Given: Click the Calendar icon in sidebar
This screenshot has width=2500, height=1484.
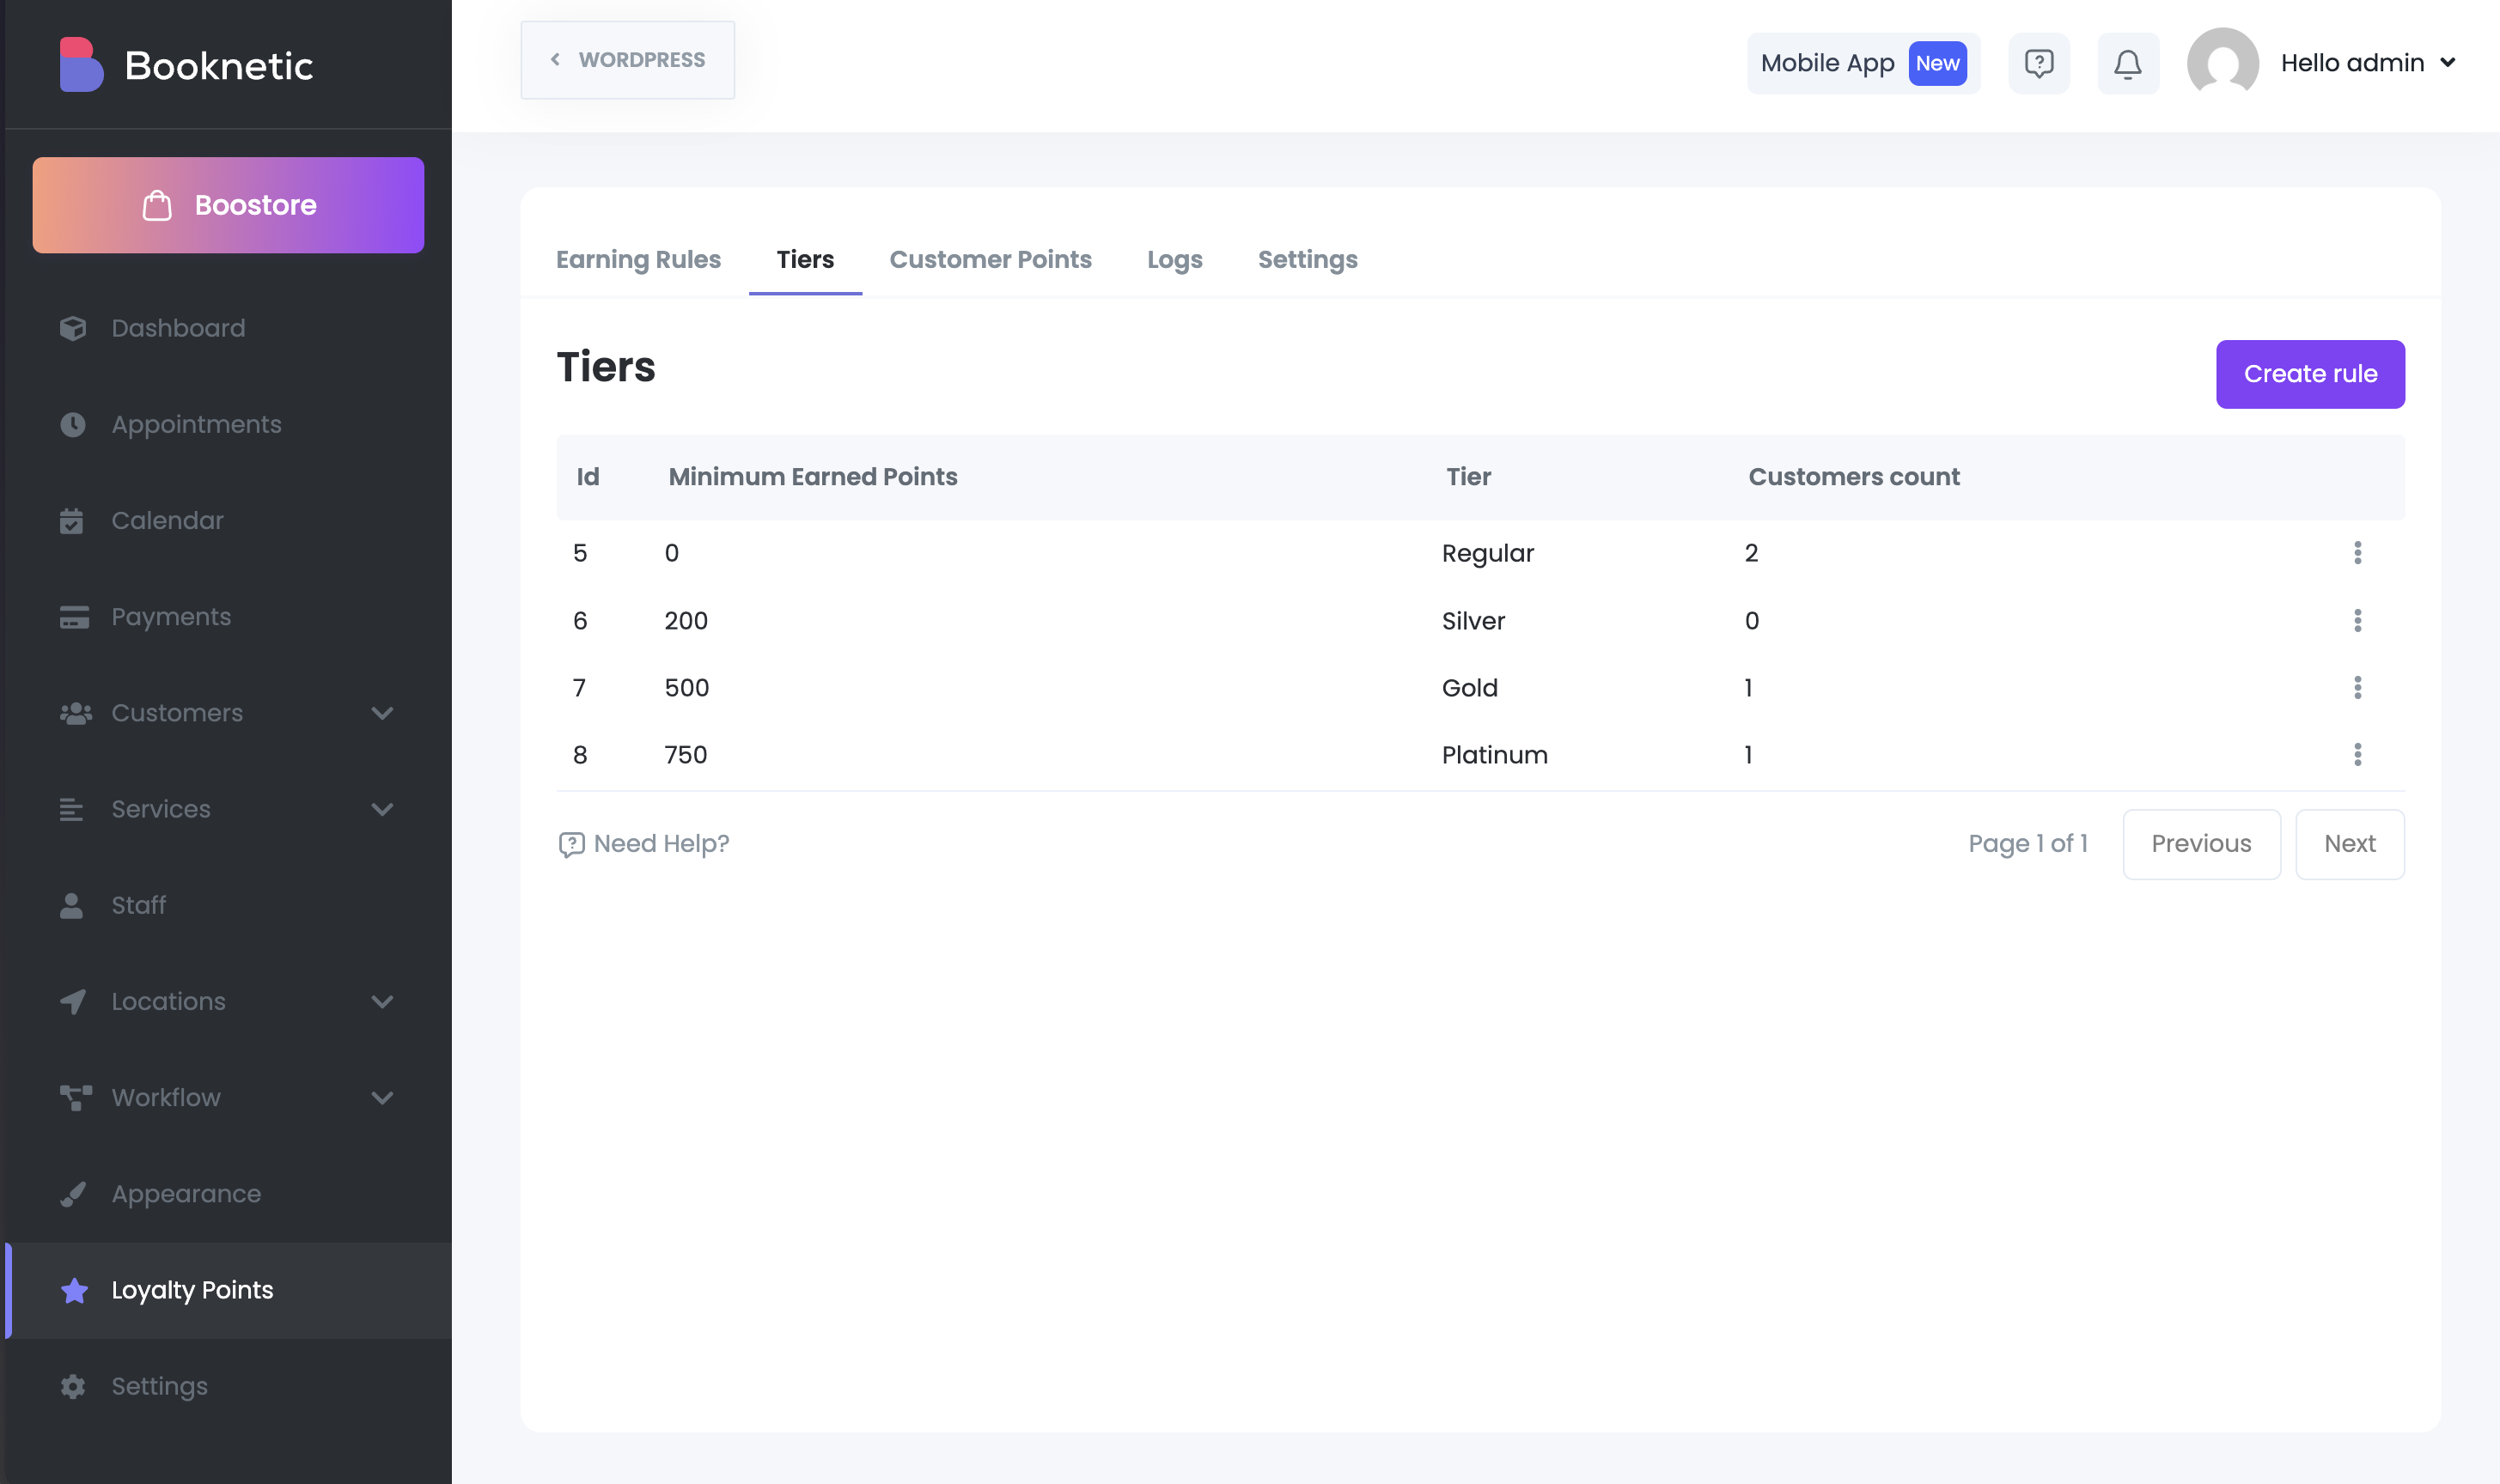Looking at the screenshot, I should tap(72, 521).
